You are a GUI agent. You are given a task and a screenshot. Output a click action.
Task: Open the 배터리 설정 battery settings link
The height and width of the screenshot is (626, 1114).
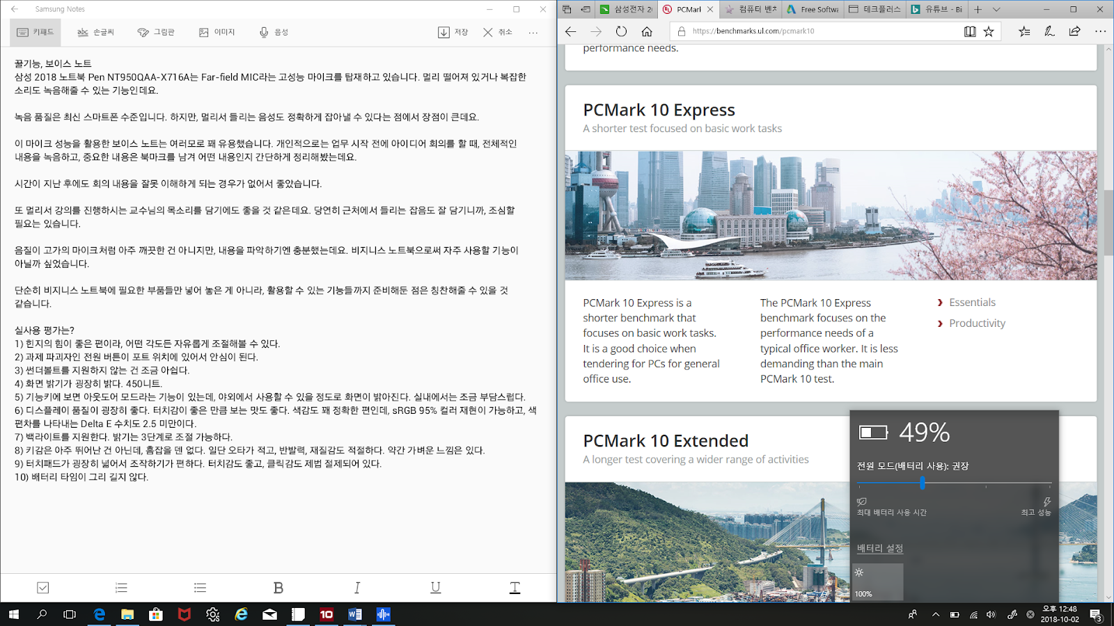[880, 548]
